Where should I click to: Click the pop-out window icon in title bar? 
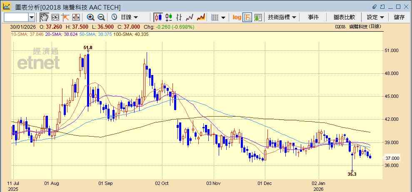point(382,7)
